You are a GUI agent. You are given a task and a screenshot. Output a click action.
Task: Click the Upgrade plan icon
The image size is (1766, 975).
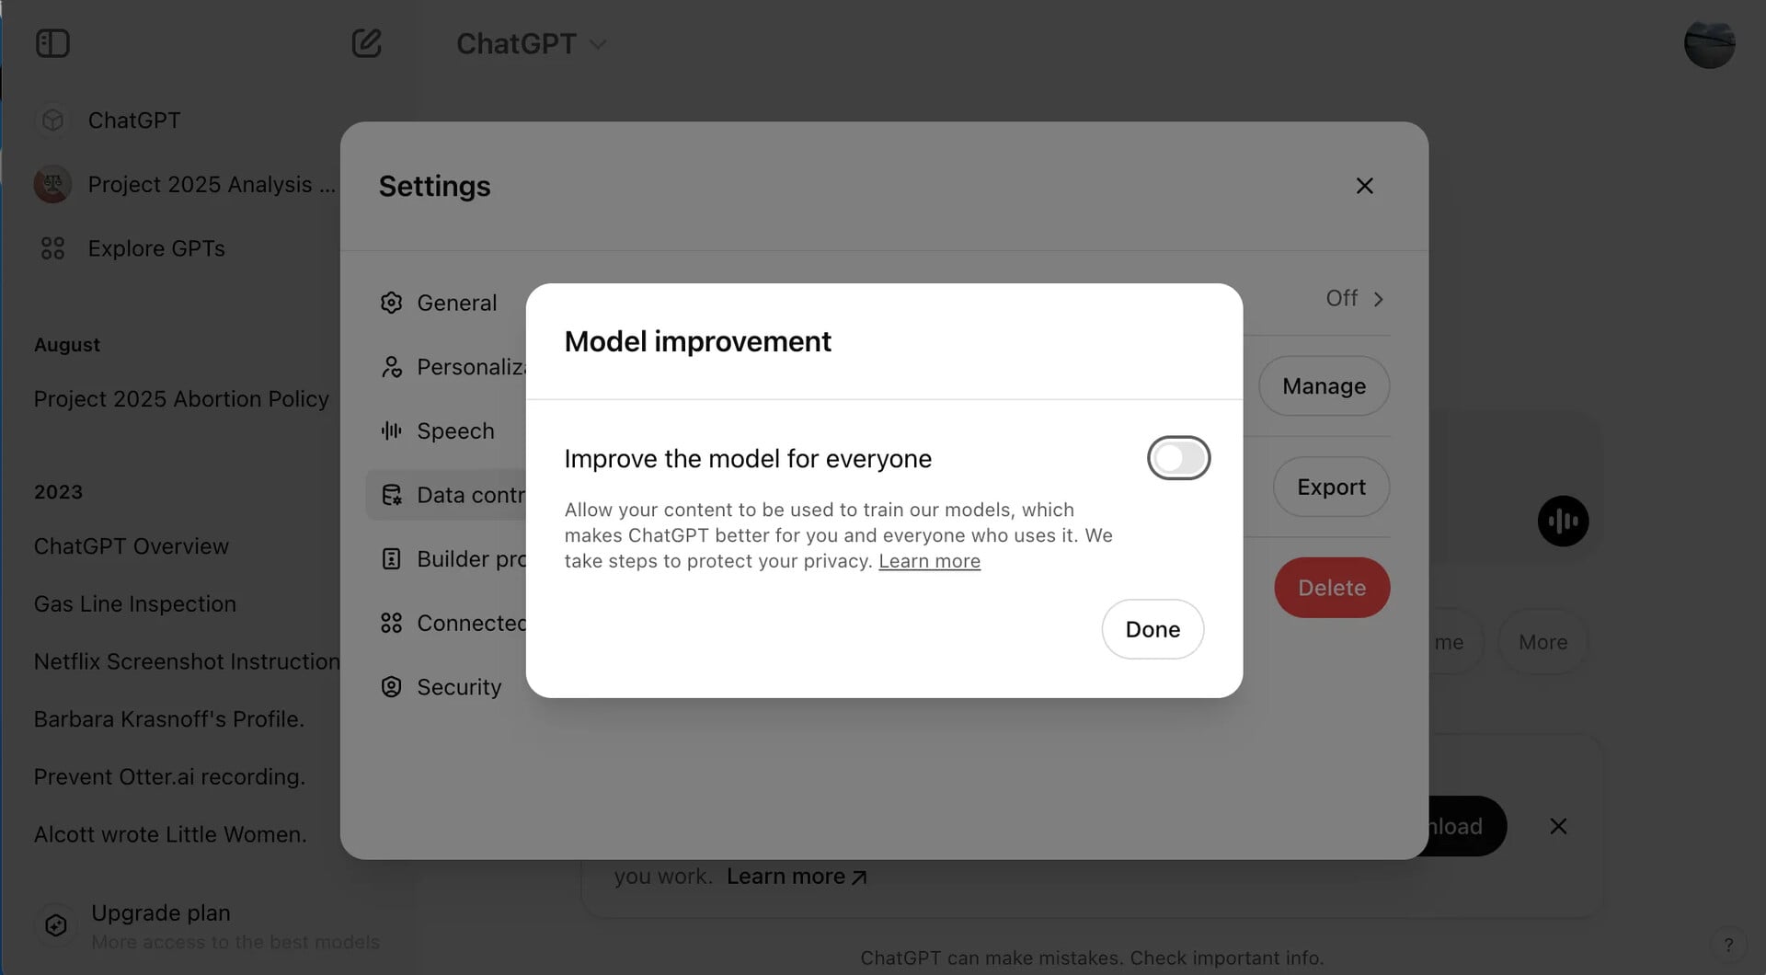point(56,924)
